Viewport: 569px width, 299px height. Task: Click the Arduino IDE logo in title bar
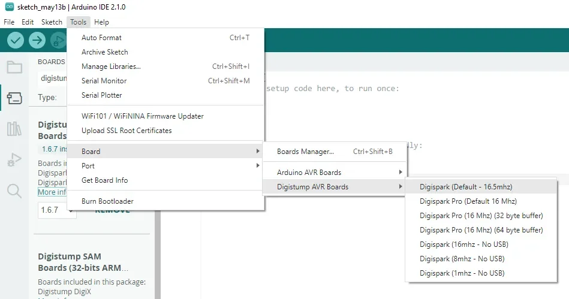point(10,7)
